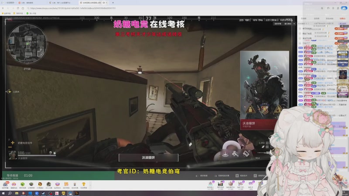The width and height of the screenshot is (349, 196).
Task: Open the second bookmark in bookmarks bar
Action: click(x=18, y=14)
